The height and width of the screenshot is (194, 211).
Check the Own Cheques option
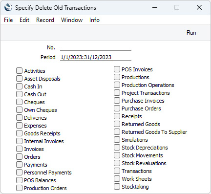pos(19,110)
